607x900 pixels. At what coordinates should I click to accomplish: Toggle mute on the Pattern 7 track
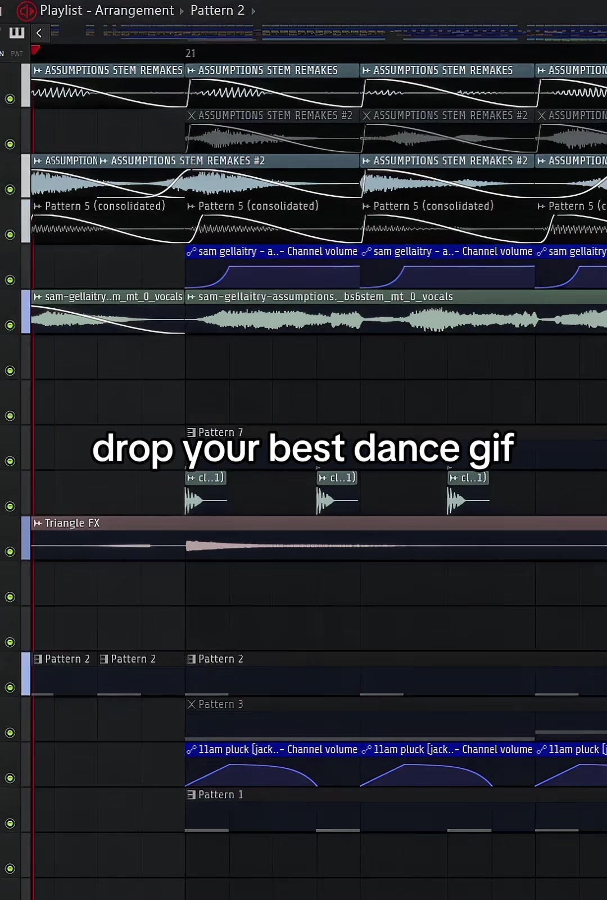click(x=10, y=461)
